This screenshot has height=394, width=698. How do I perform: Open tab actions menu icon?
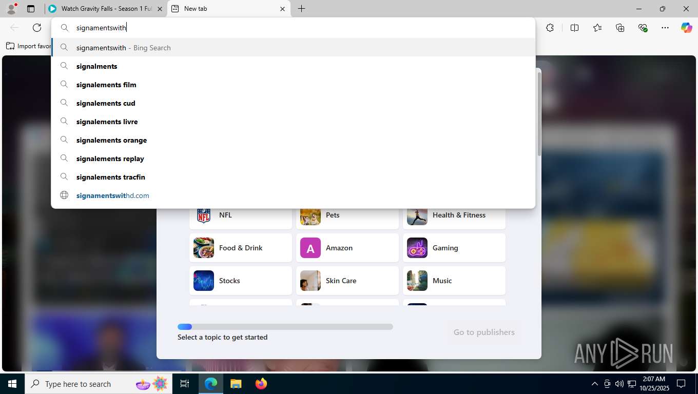[31, 9]
